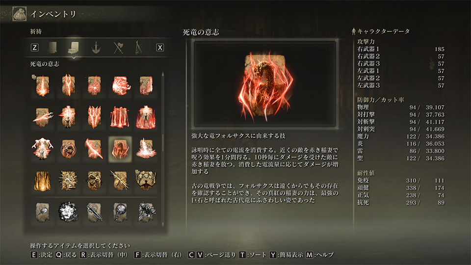Select the red diagonal lightning slash incantation
Viewport: 471px width, 265px height.
pyautogui.click(x=94, y=149)
